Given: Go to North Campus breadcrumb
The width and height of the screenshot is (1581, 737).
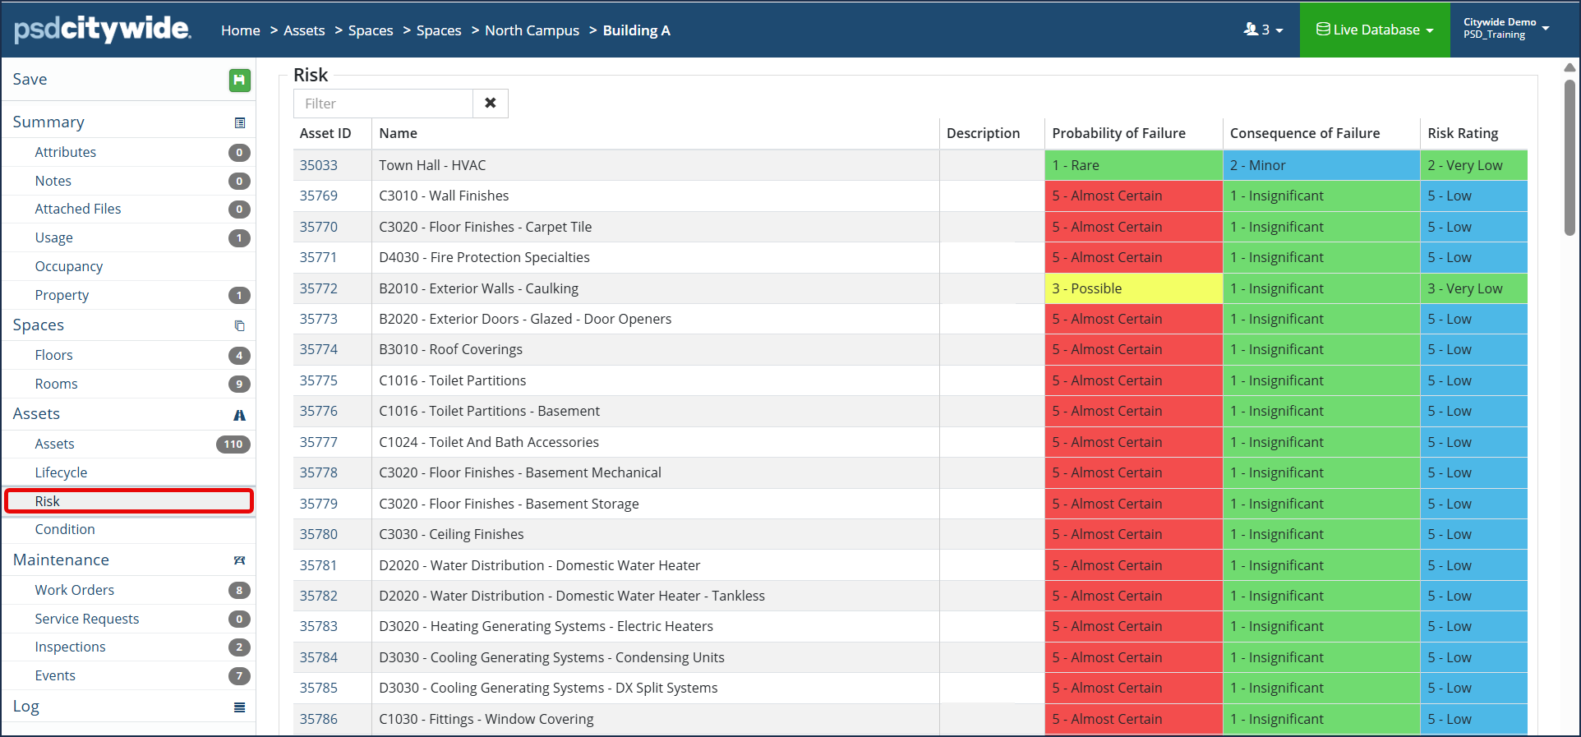Looking at the screenshot, I should (x=532, y=30).
